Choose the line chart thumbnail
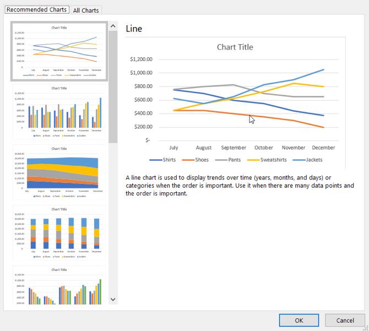 tap(59, 51)
